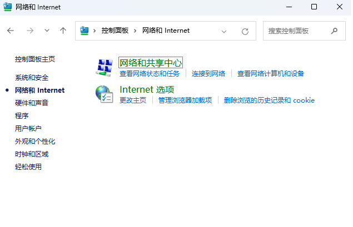Select 时钟和区域 in the sidebar

[x=32, y=154]
